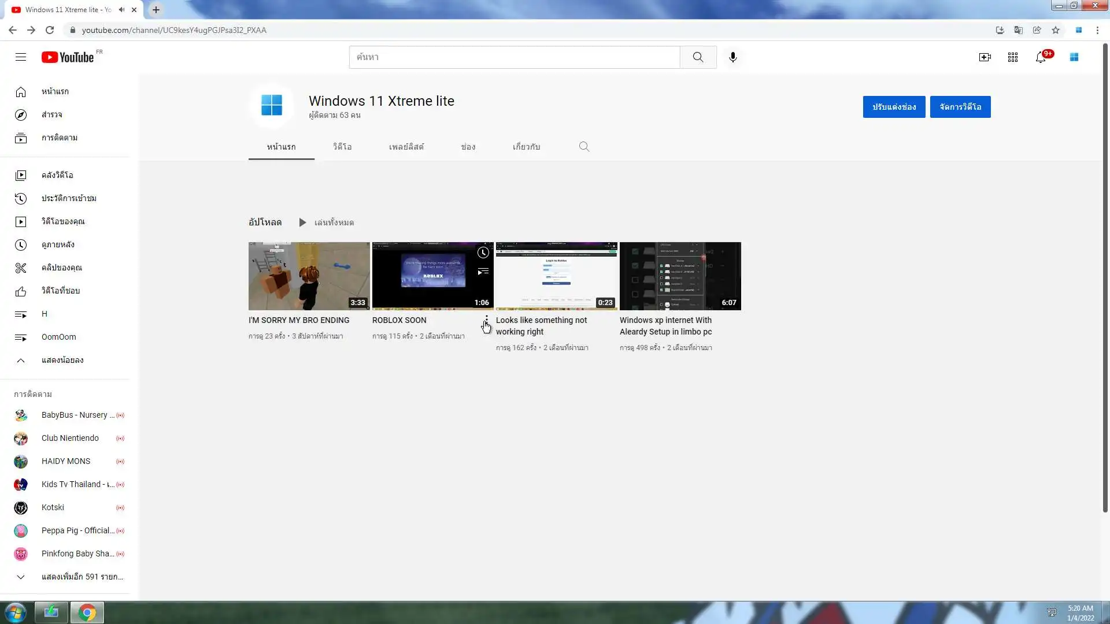Bookmark this page with star icon

pos(1056,30)
